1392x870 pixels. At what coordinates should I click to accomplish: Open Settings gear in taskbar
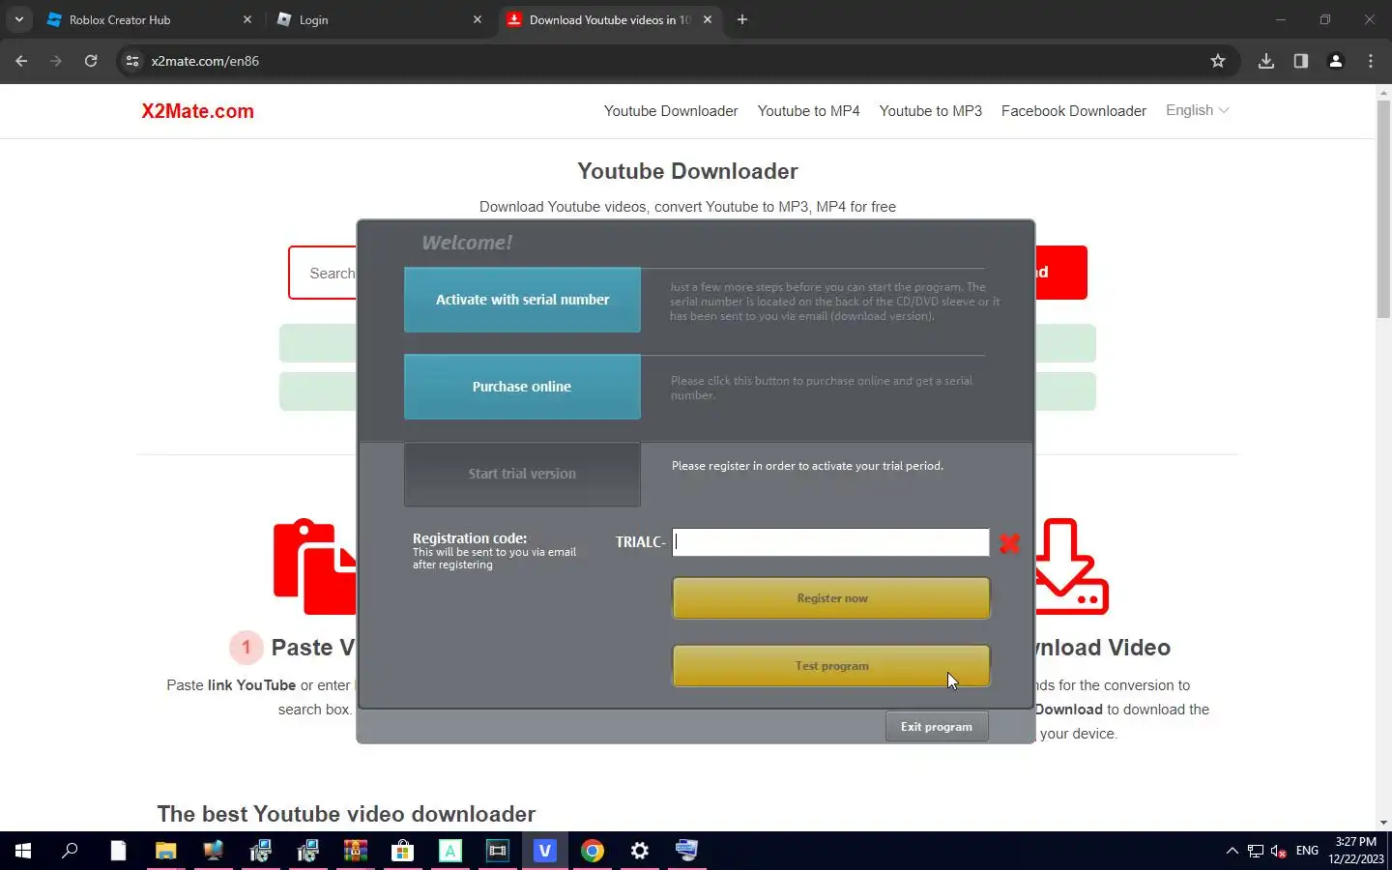click(x=639, y=851)
